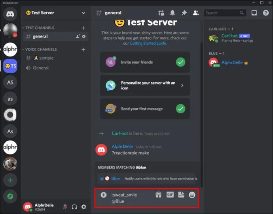Open Getting Started guide link
The height and width of the screenshot is (214, 273).
click(148, 43)
